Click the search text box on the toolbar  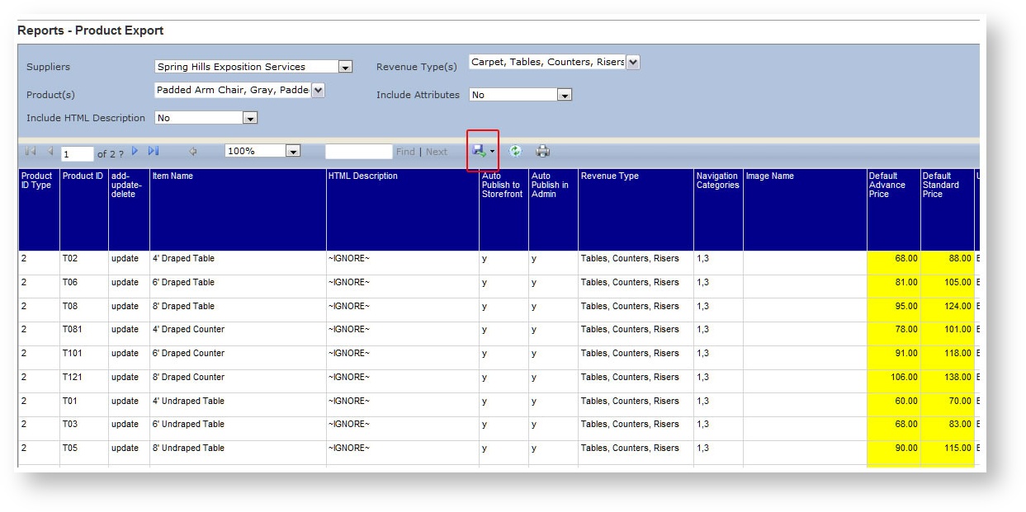coord(359,151)
